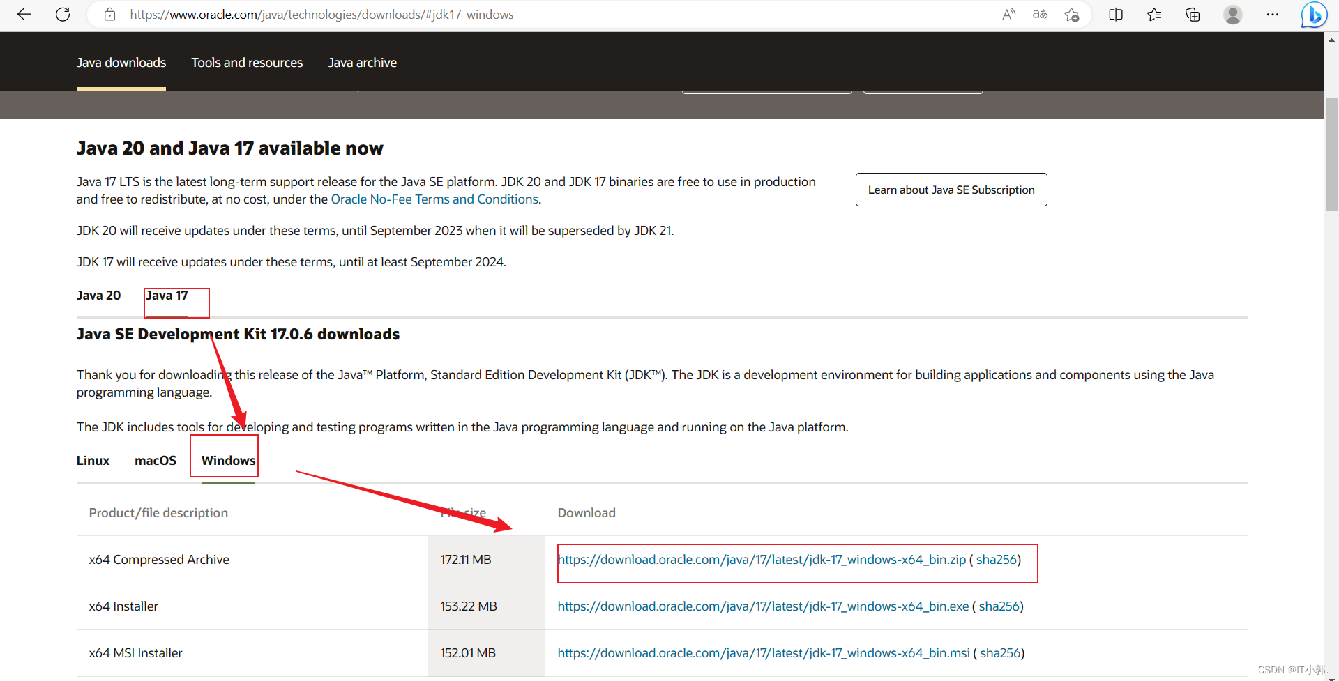Screen dimensions: 1339x681
Task: Select the Java 20 tab
Action: tap(98, 296)
